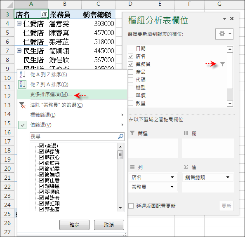Uncheck 蔡品嘉 in filter list
Image resolution: width=245 pixels, height=237 pixels.
click(x=41, y=209)
